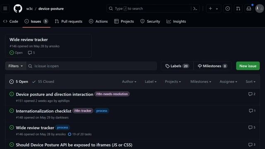Click the i18n-needs-resolution label
The width and height of the screenshot is (265, 149).
point(112,94)
